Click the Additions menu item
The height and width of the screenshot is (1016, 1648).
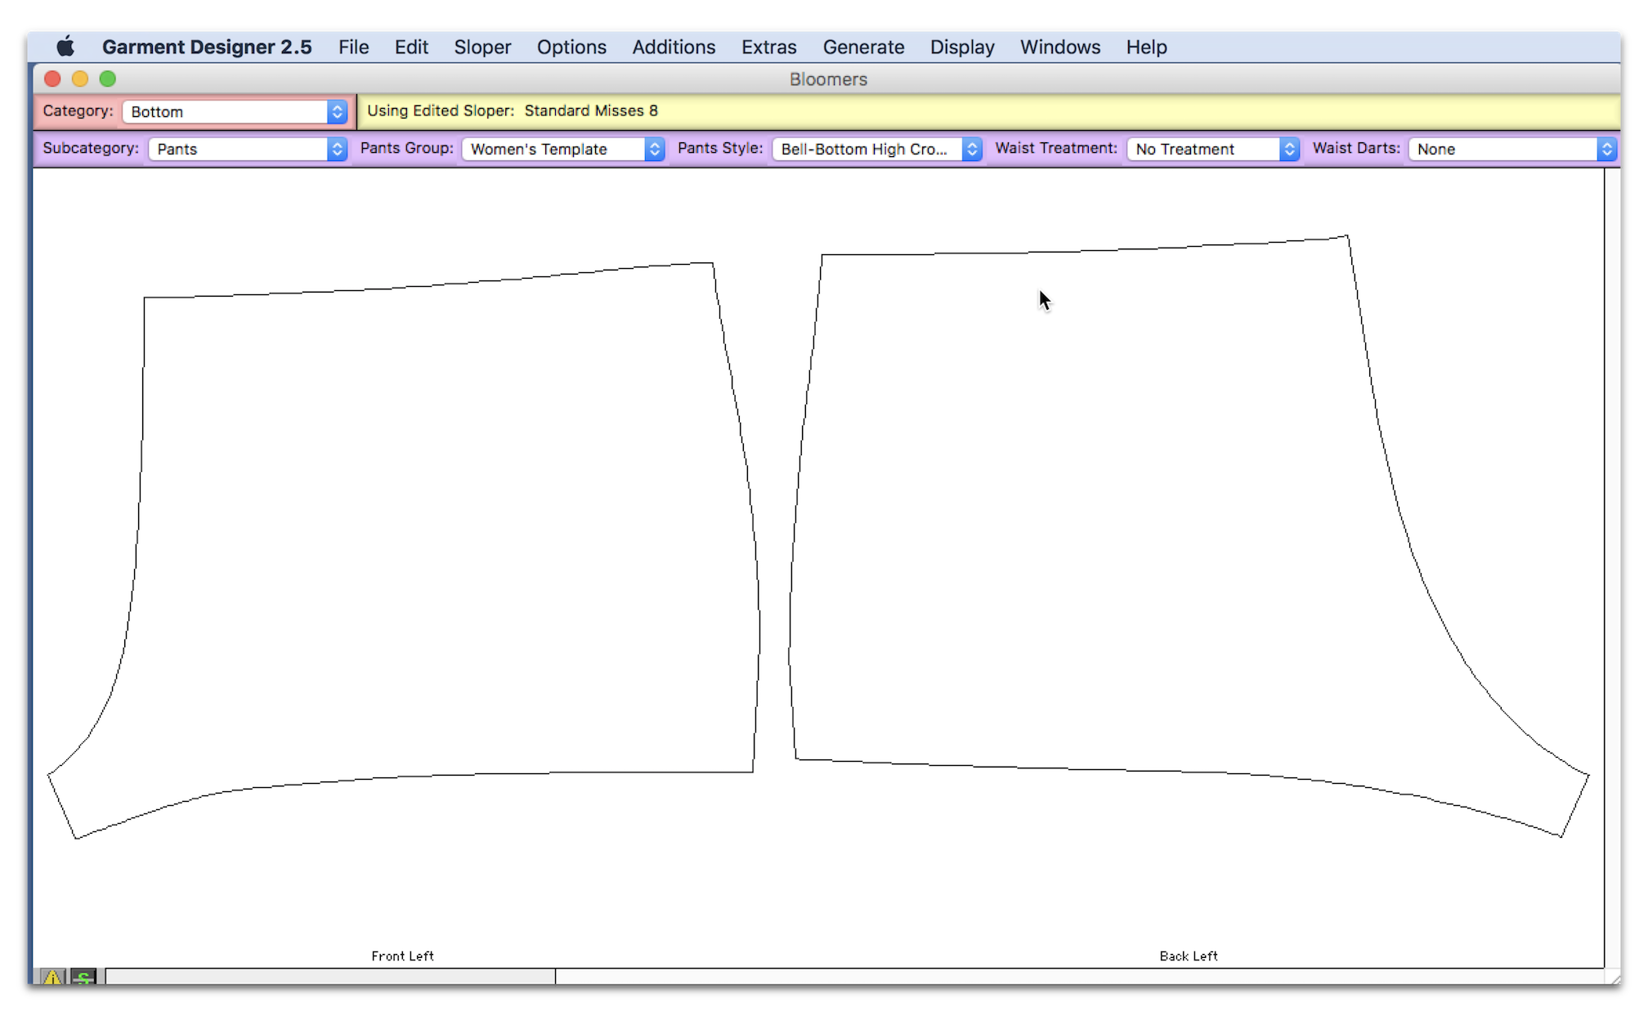(674, 47)
